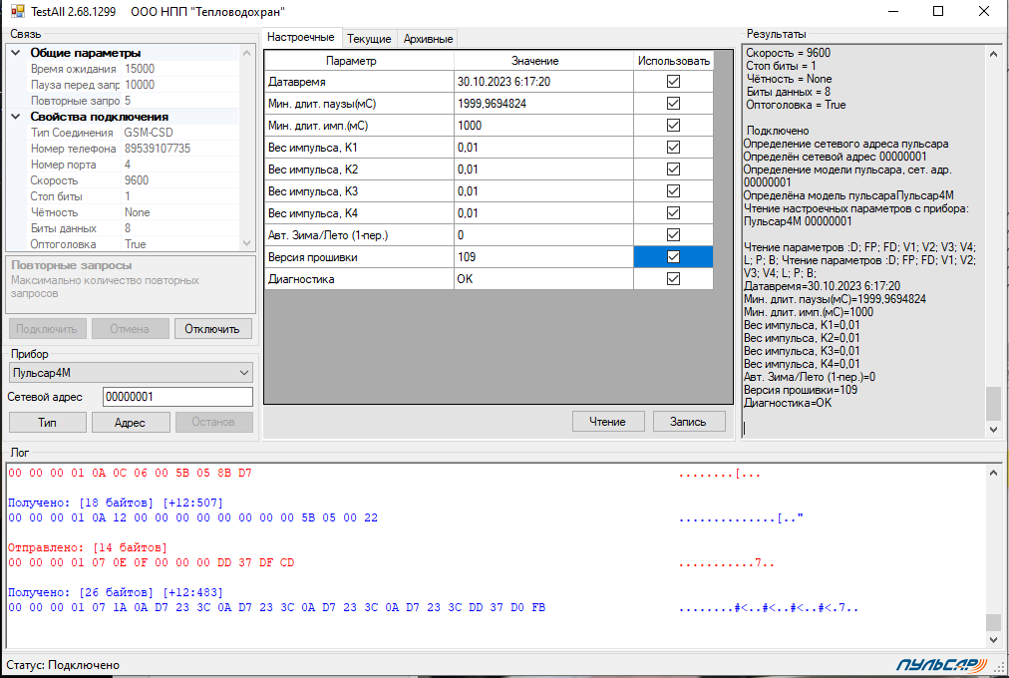Select the Вес импульса, K1 value cell
The image size is (1009, 678).
[543, 148]
